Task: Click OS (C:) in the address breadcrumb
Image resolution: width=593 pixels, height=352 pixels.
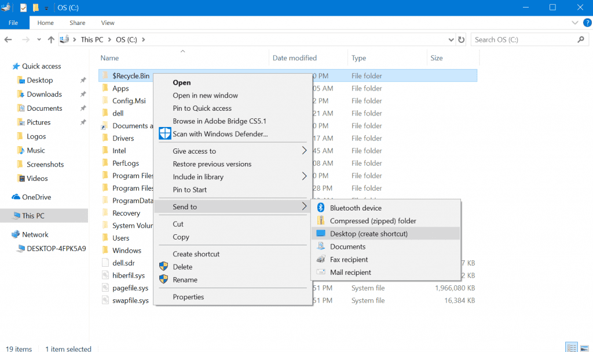Action: 126,39
